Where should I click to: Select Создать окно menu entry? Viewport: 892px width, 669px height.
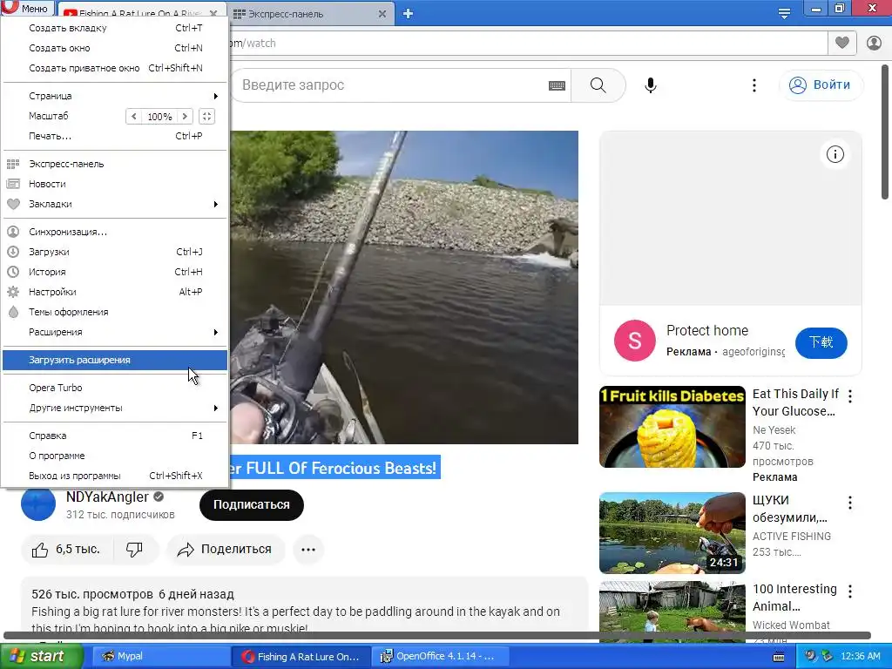click(x=115, y=48)
